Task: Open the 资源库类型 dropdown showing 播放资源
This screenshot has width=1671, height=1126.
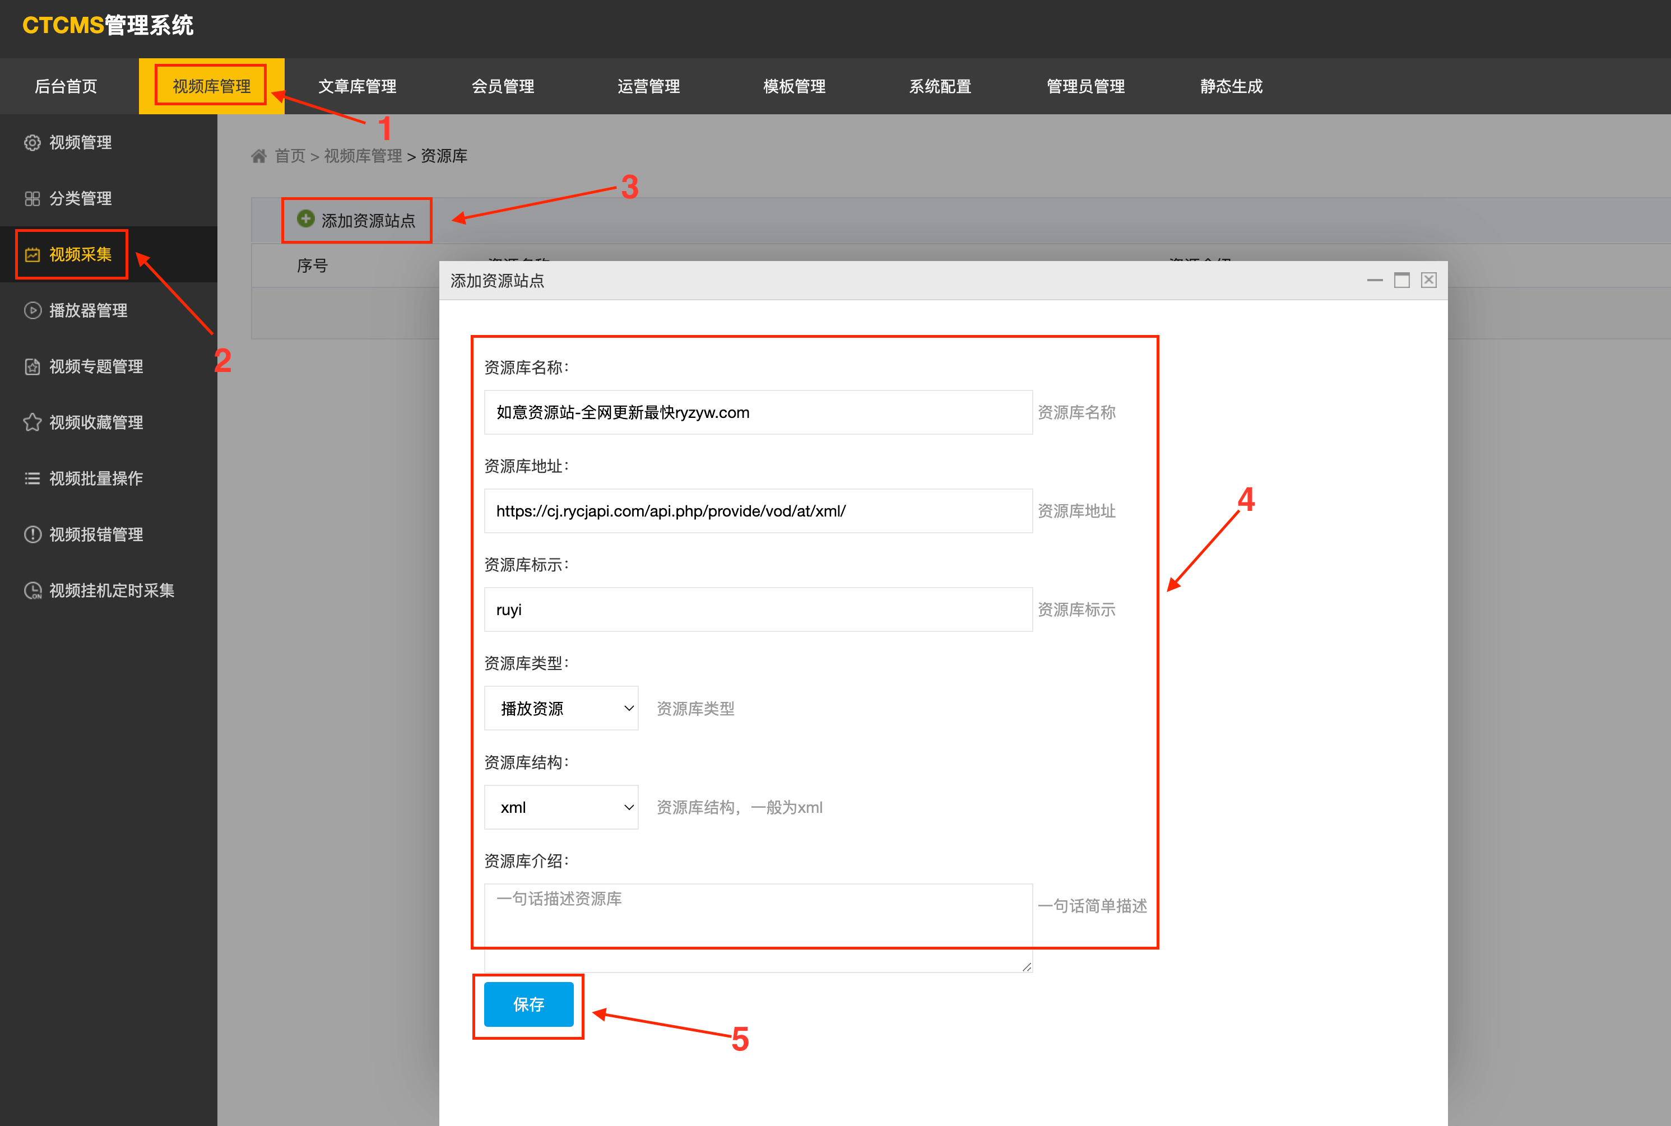Action: pos(561,709)
